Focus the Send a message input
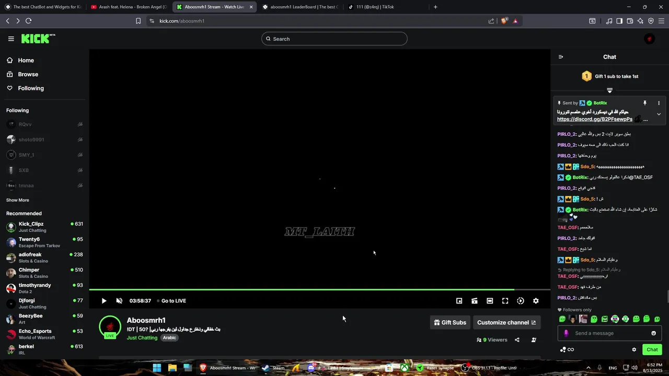This screenshot has width=669, height=376. point(610,333)
